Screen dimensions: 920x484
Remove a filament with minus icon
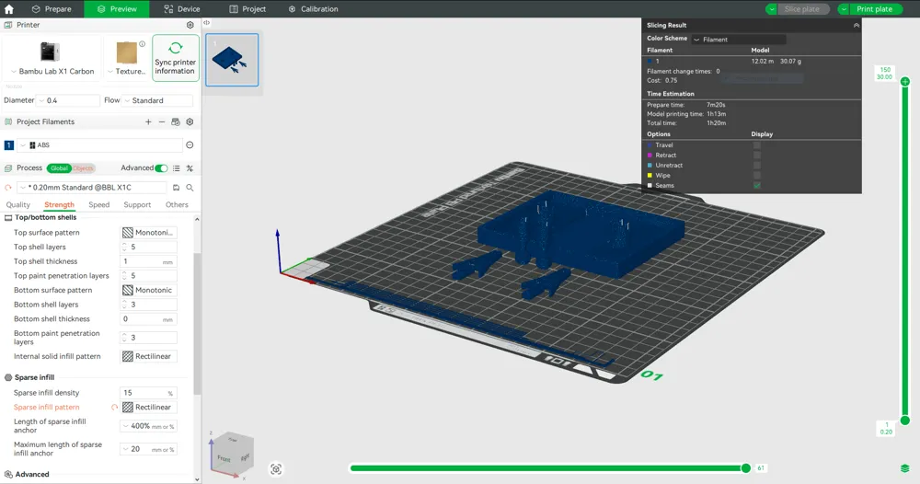pyautogui.click(x=162, y=122)
